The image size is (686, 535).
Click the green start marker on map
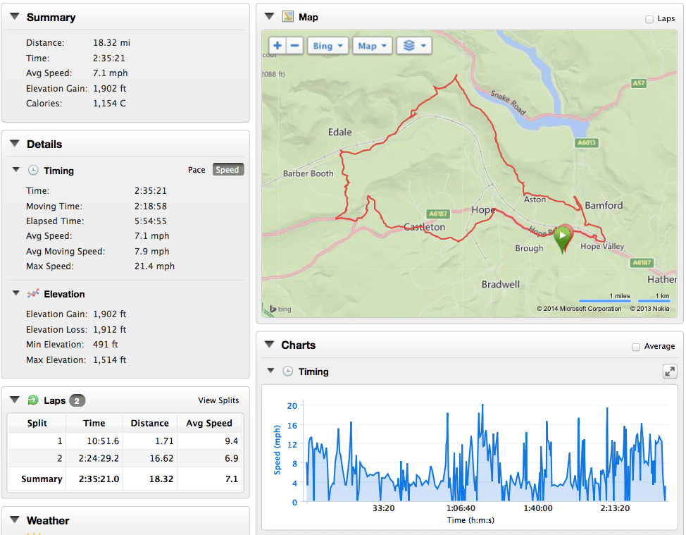pos(562,239)
